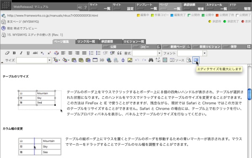The image size is (252, 158).
Task: Click the undo arrow icon
Action: pos(137,60)
